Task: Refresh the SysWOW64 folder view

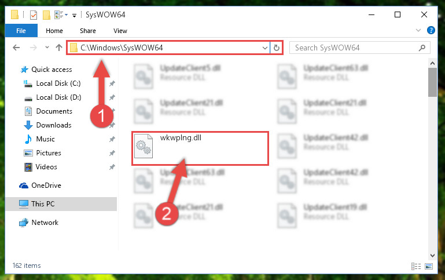Action: [277, 48]
